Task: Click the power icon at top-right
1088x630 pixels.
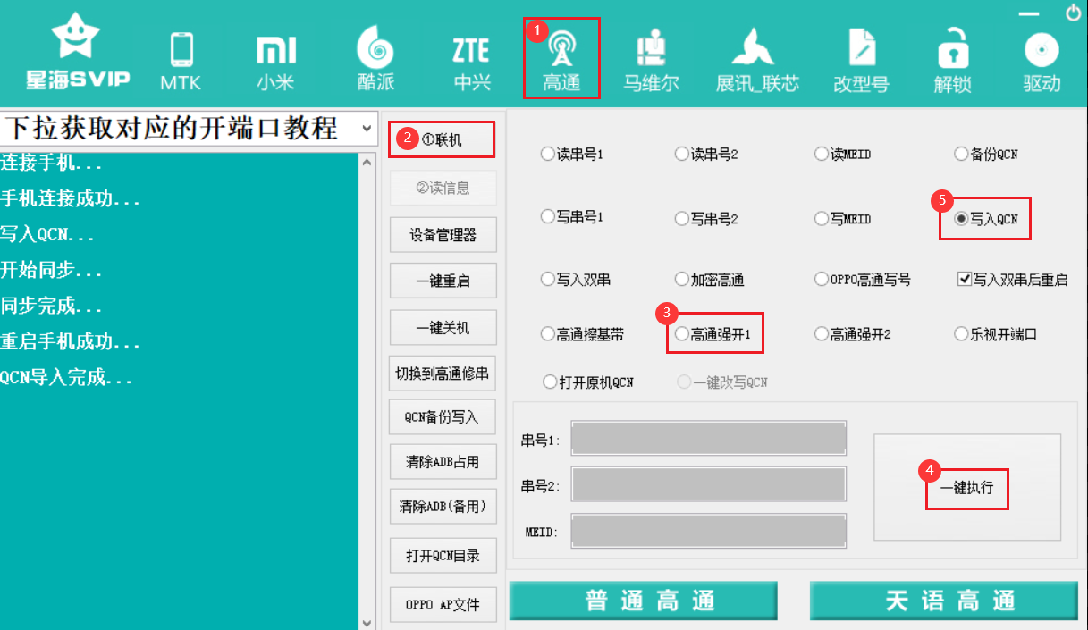Action: pyautogui.click(x=1073, y=13)
